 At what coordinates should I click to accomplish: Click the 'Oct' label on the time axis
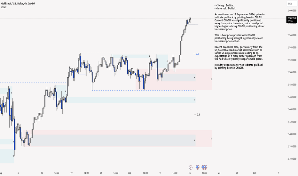[255, 173]
